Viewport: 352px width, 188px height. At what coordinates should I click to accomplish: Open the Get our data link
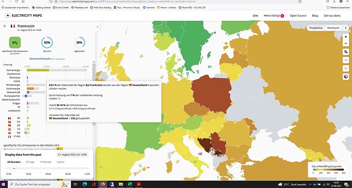(332, 16)
